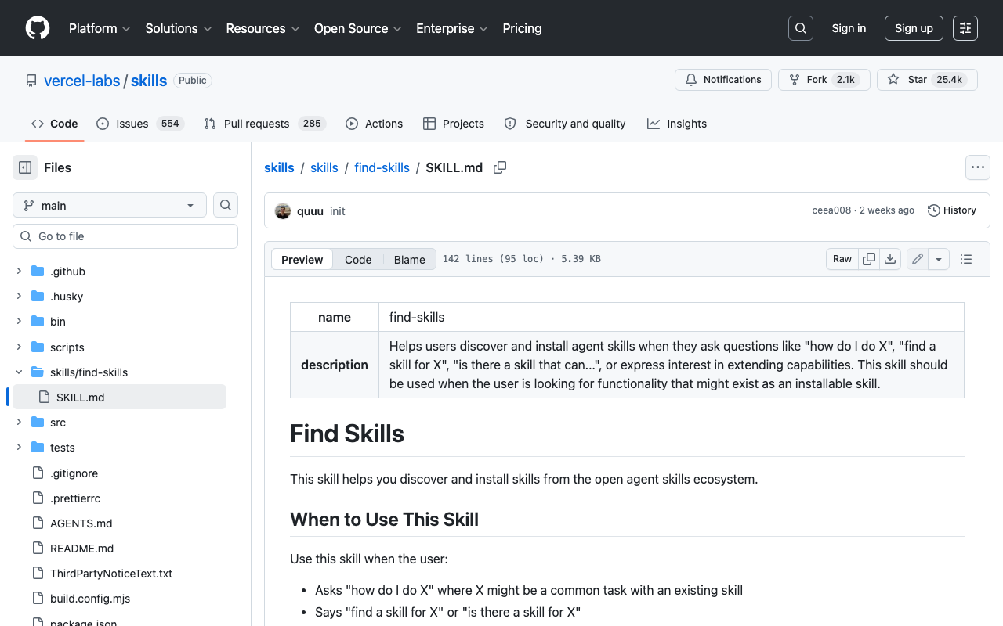Switch to the Pull requests tab

(265, 124)
